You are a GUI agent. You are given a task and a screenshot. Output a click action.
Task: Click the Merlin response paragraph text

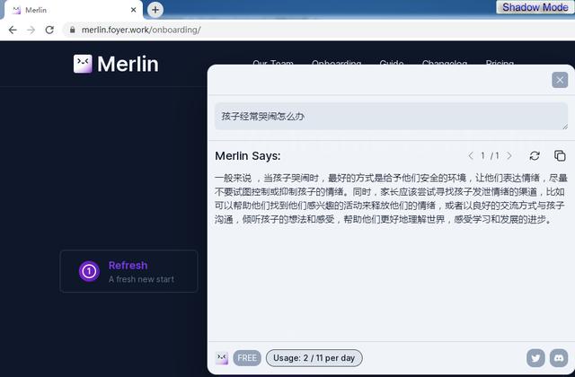391,198
